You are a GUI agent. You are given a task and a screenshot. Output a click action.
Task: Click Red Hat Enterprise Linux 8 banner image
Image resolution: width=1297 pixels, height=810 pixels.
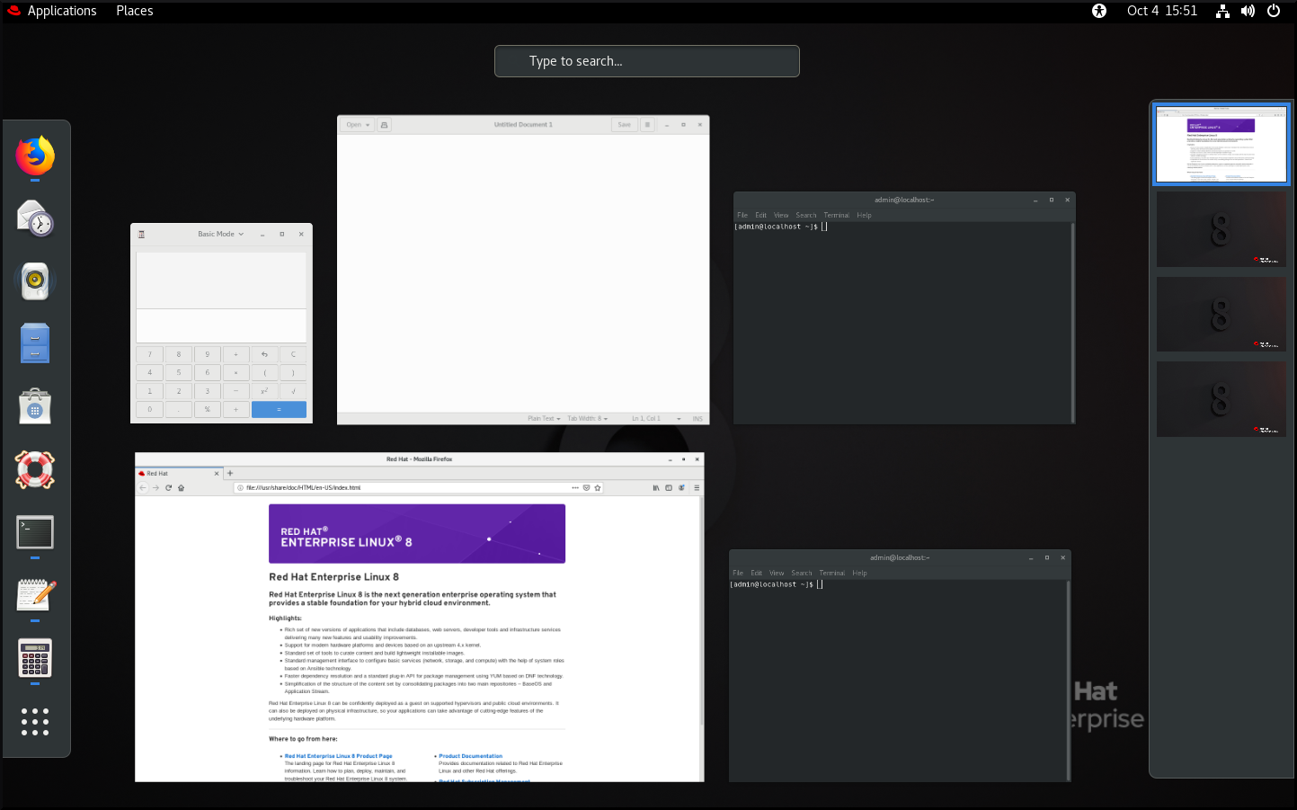pyautogui.click(x=417, y=534)
